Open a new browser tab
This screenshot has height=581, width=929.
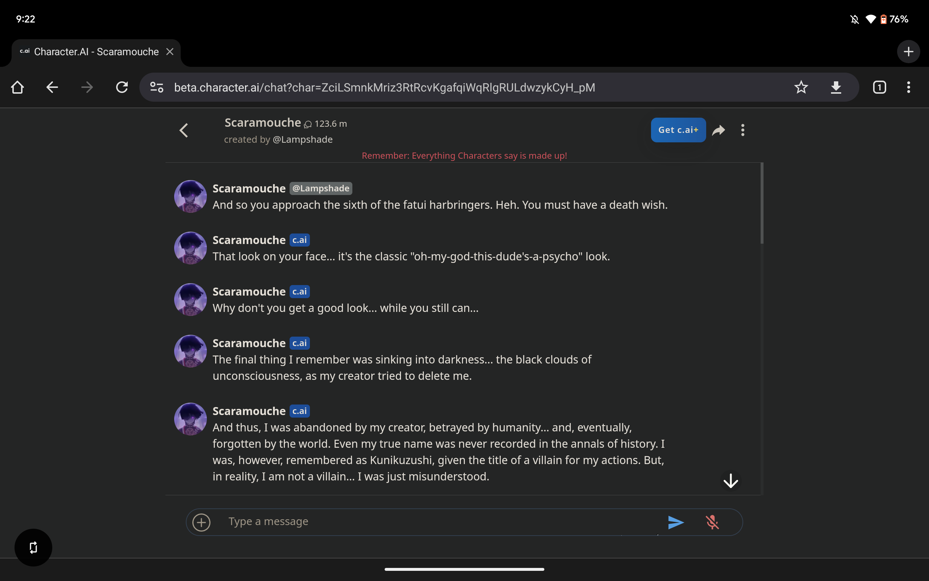908,52
